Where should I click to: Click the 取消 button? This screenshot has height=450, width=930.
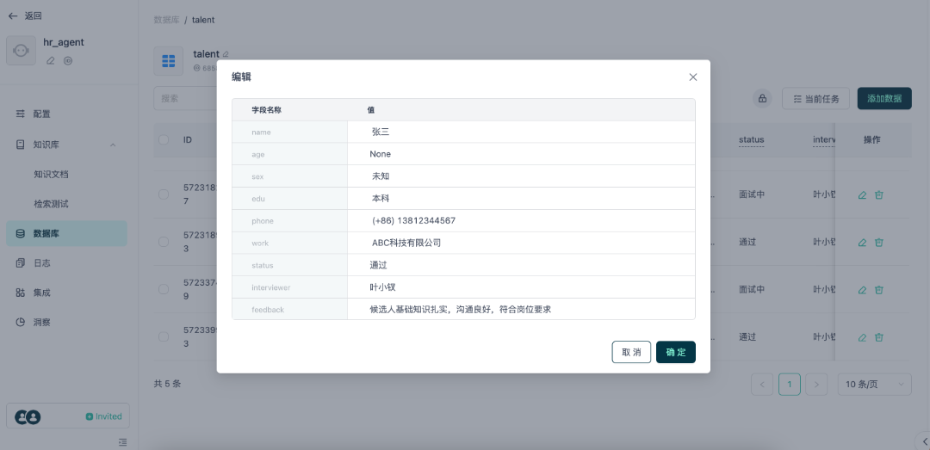tap(631, 352)
